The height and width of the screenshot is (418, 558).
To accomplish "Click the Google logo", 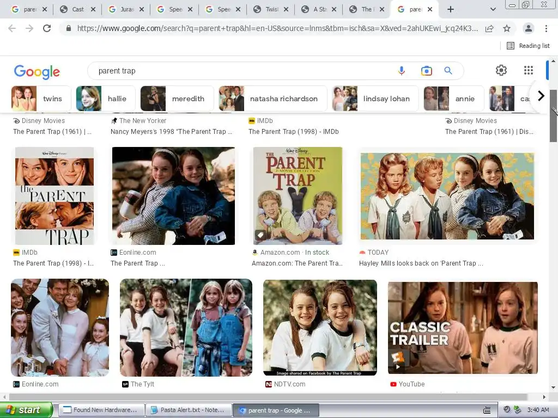I will (x=37, y=72).
